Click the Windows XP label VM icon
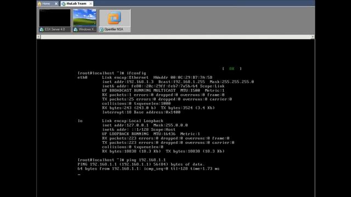 pyautogui.click(x=76, y=30)
